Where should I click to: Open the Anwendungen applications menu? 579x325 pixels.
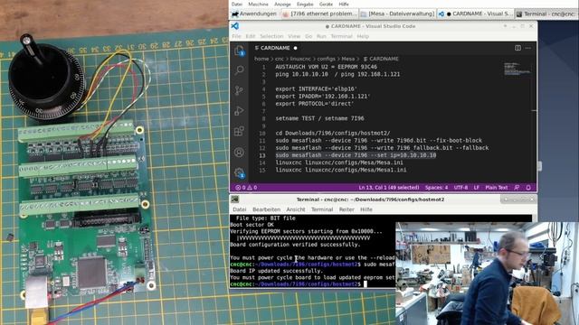(254, 14)
